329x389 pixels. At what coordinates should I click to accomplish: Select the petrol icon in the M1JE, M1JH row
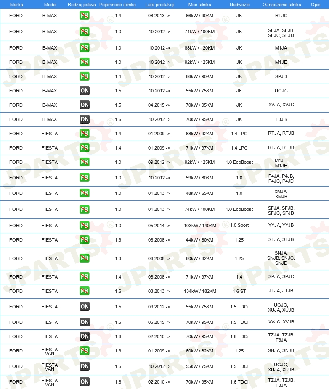85,162
